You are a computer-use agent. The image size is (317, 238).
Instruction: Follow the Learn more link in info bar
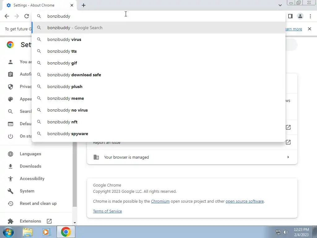293,29
